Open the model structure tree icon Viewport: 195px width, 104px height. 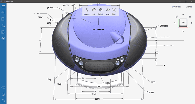point(3,26)
